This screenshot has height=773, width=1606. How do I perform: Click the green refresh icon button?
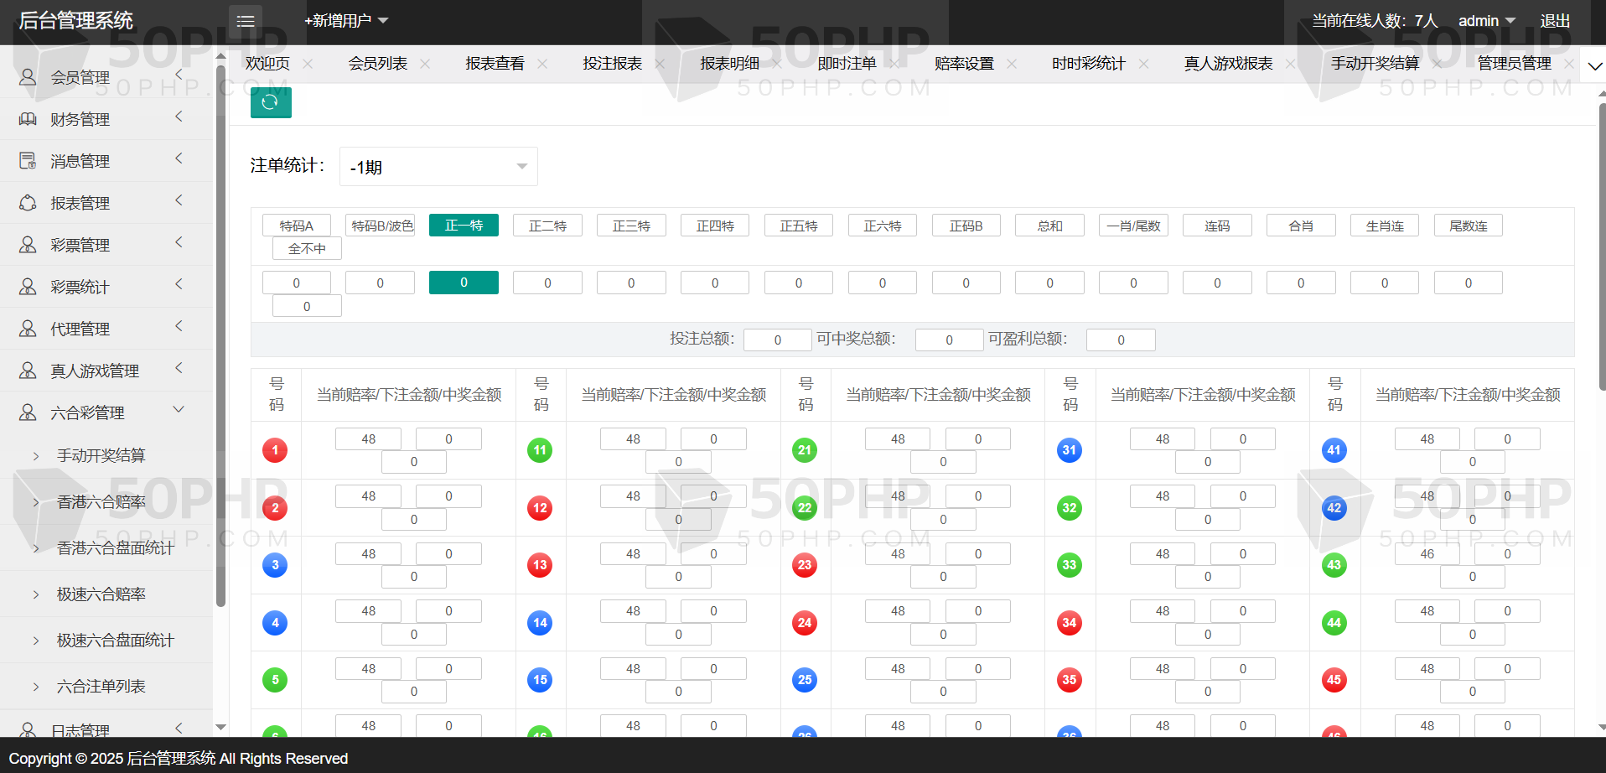pyautogui.click(x=270, y=102)
